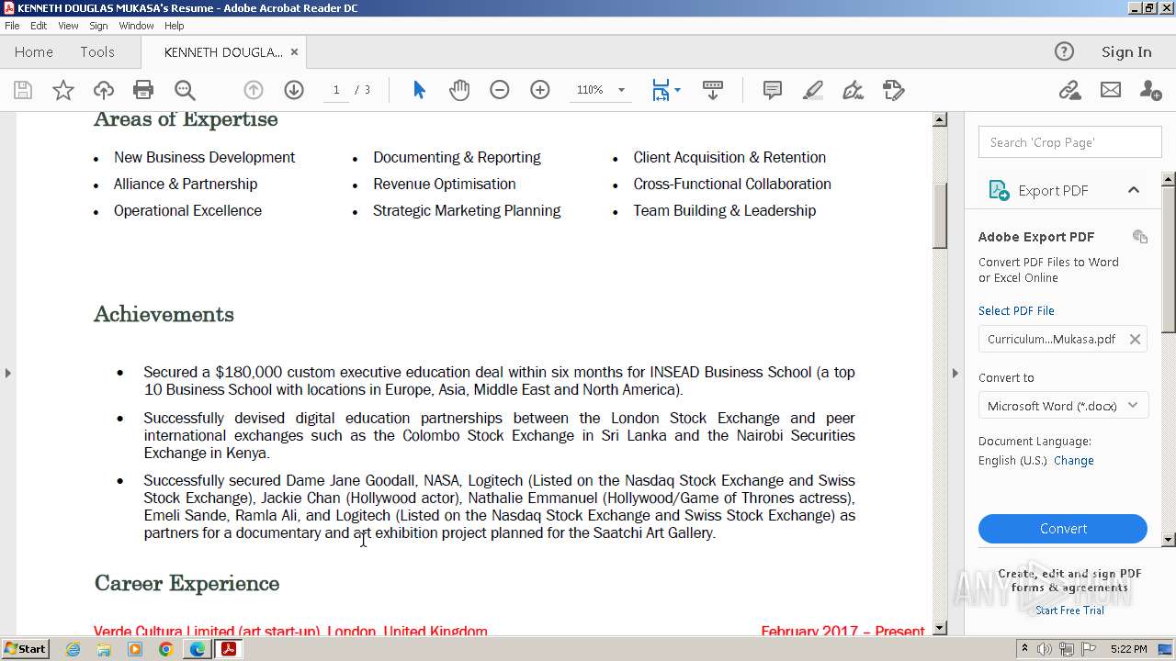Image resolution: width=1176 pixels, height=661 pixels.
Task: Click the document scrollbar up arrow
Action: point(940,119)
